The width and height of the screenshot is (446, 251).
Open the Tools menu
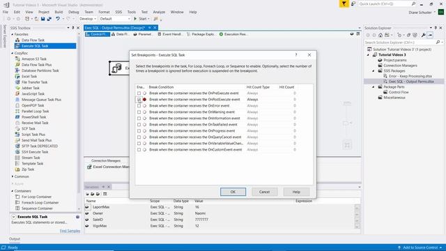(132, 12)
